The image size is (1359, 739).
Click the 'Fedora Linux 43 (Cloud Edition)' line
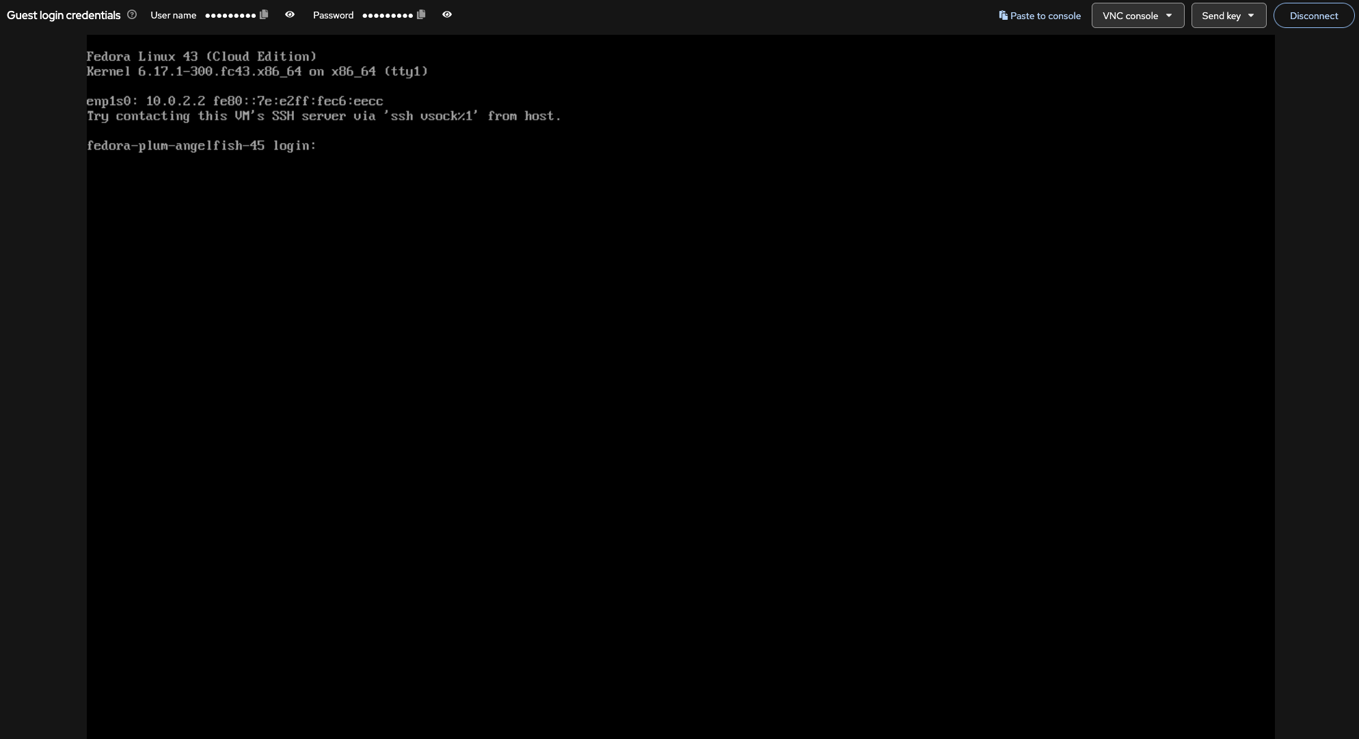(x=202, y=57)
